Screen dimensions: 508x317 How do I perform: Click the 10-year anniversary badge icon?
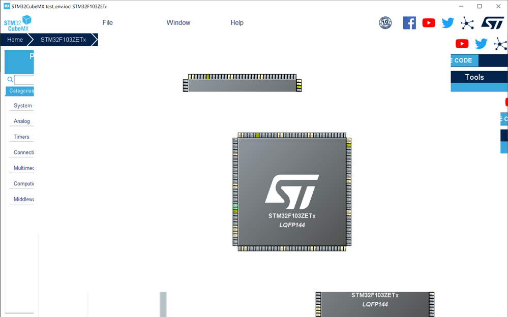pos(385,23)
